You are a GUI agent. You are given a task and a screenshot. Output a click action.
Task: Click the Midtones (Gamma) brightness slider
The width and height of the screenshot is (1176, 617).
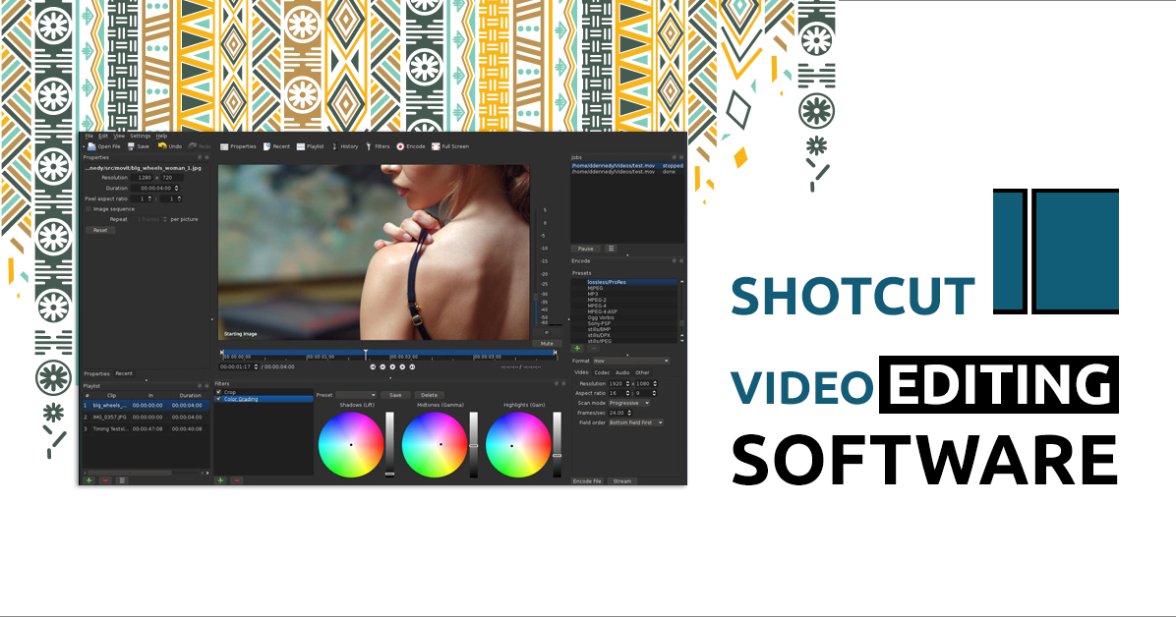point(473,444)
